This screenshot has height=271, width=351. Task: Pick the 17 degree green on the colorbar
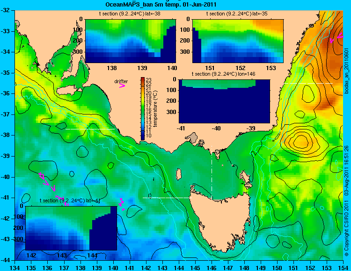(x=143, y=106)
